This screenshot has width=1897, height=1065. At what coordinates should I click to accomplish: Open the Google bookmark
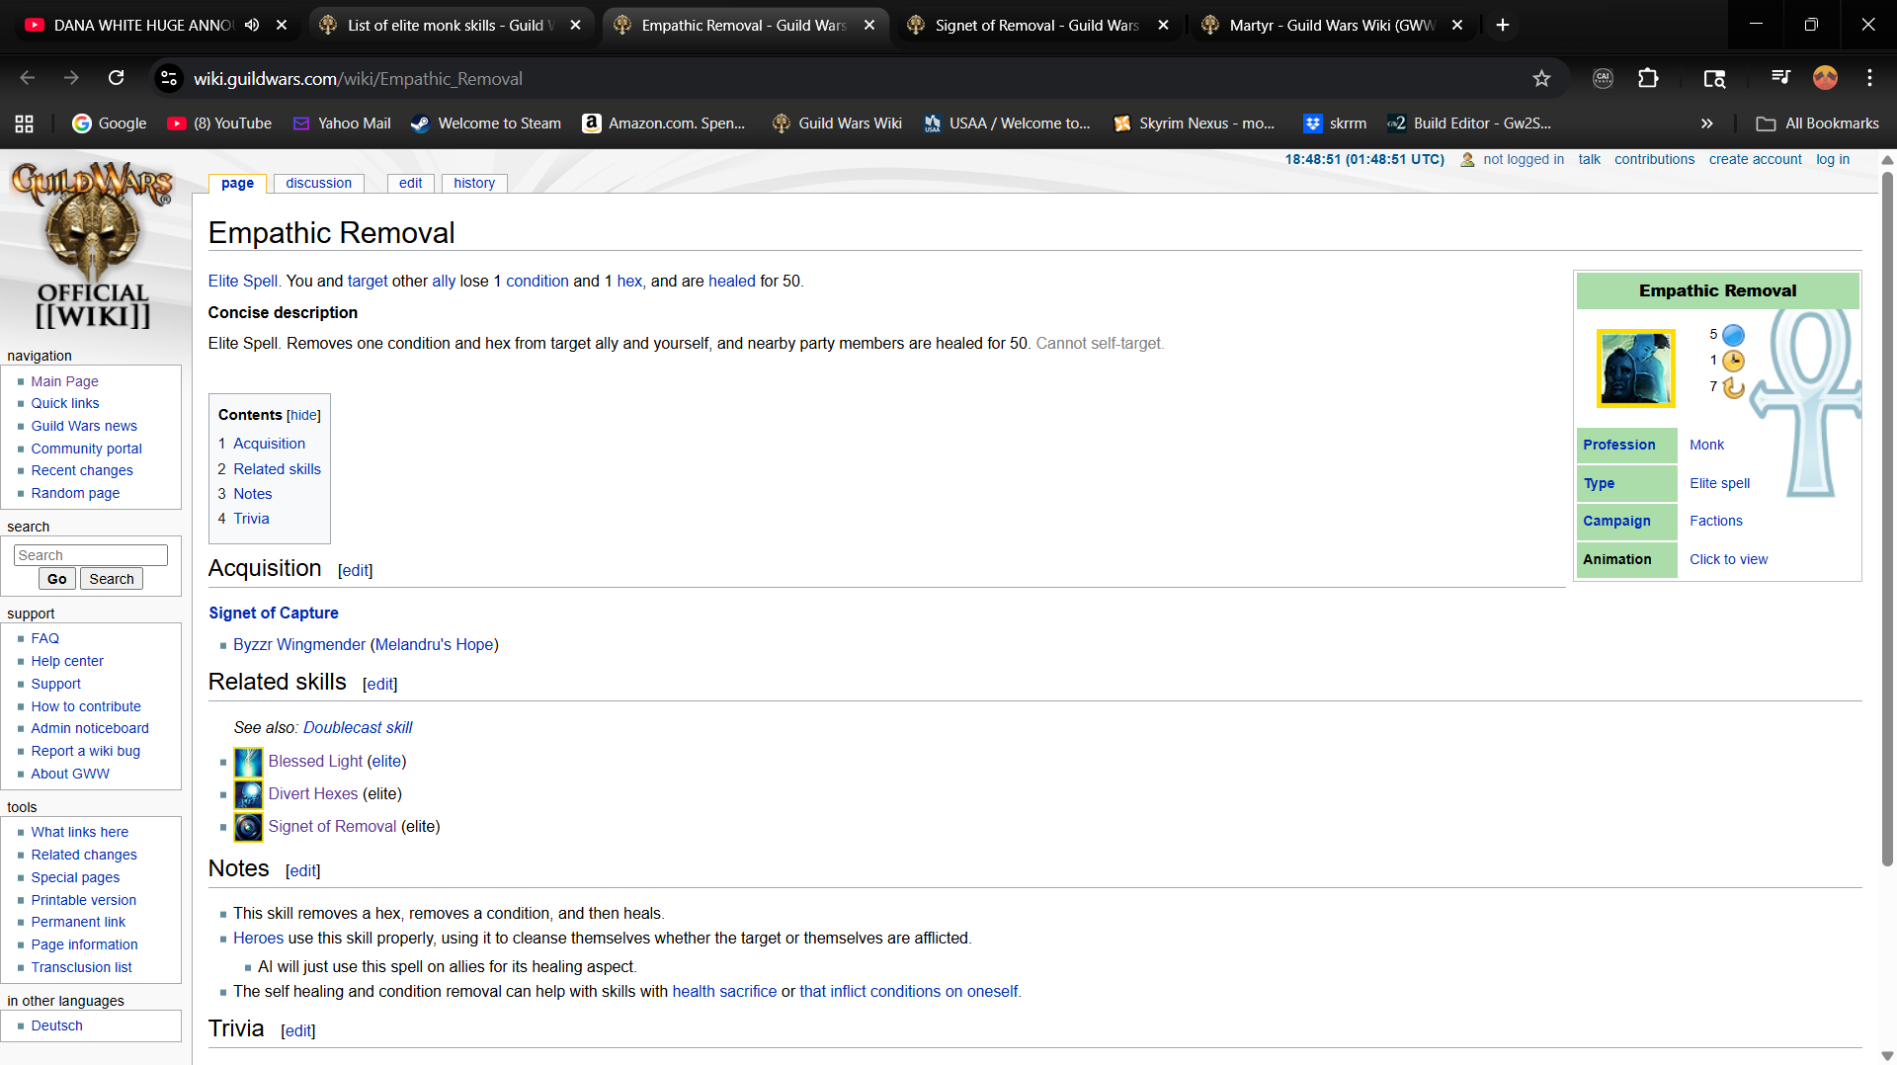coord(110,123)
